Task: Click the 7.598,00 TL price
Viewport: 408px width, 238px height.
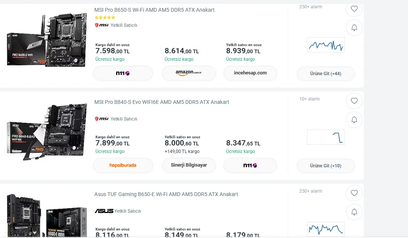Action: [x=112, y=51]
